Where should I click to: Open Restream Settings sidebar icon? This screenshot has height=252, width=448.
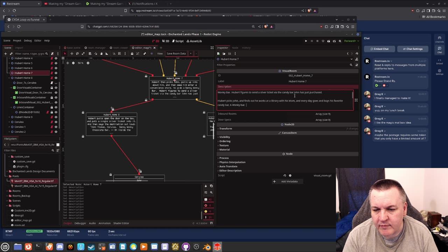point(439,72)
